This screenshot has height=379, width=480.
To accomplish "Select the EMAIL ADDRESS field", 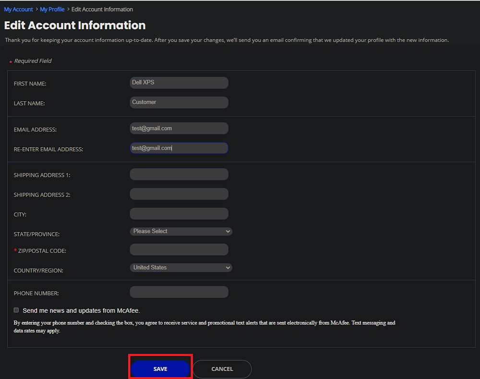I will 179,128.
